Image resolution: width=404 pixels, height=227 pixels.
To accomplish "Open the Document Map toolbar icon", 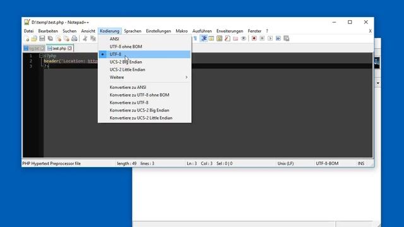I will (219, 38).
